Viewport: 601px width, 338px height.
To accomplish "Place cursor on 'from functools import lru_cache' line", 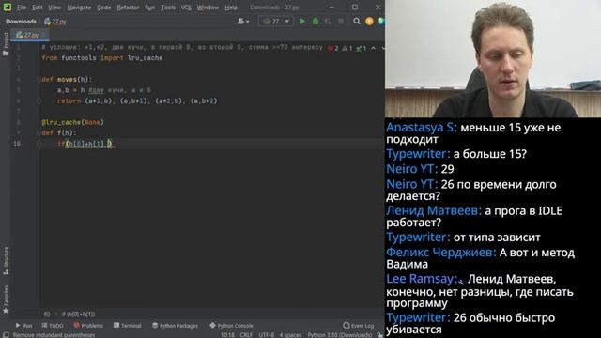I will pyautogui.click(x=102, y=58).
